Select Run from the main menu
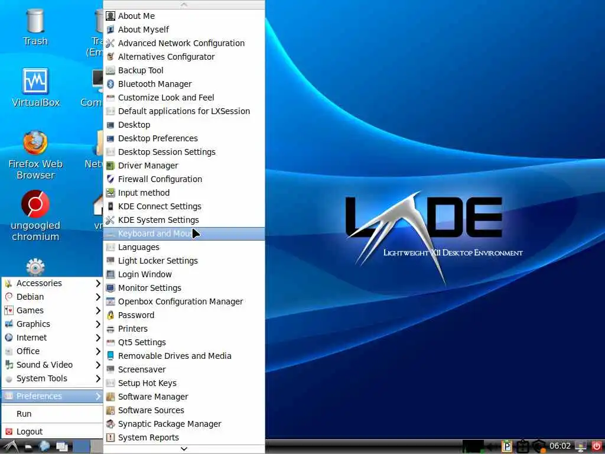The image size is (605, 454). (52, 414)
